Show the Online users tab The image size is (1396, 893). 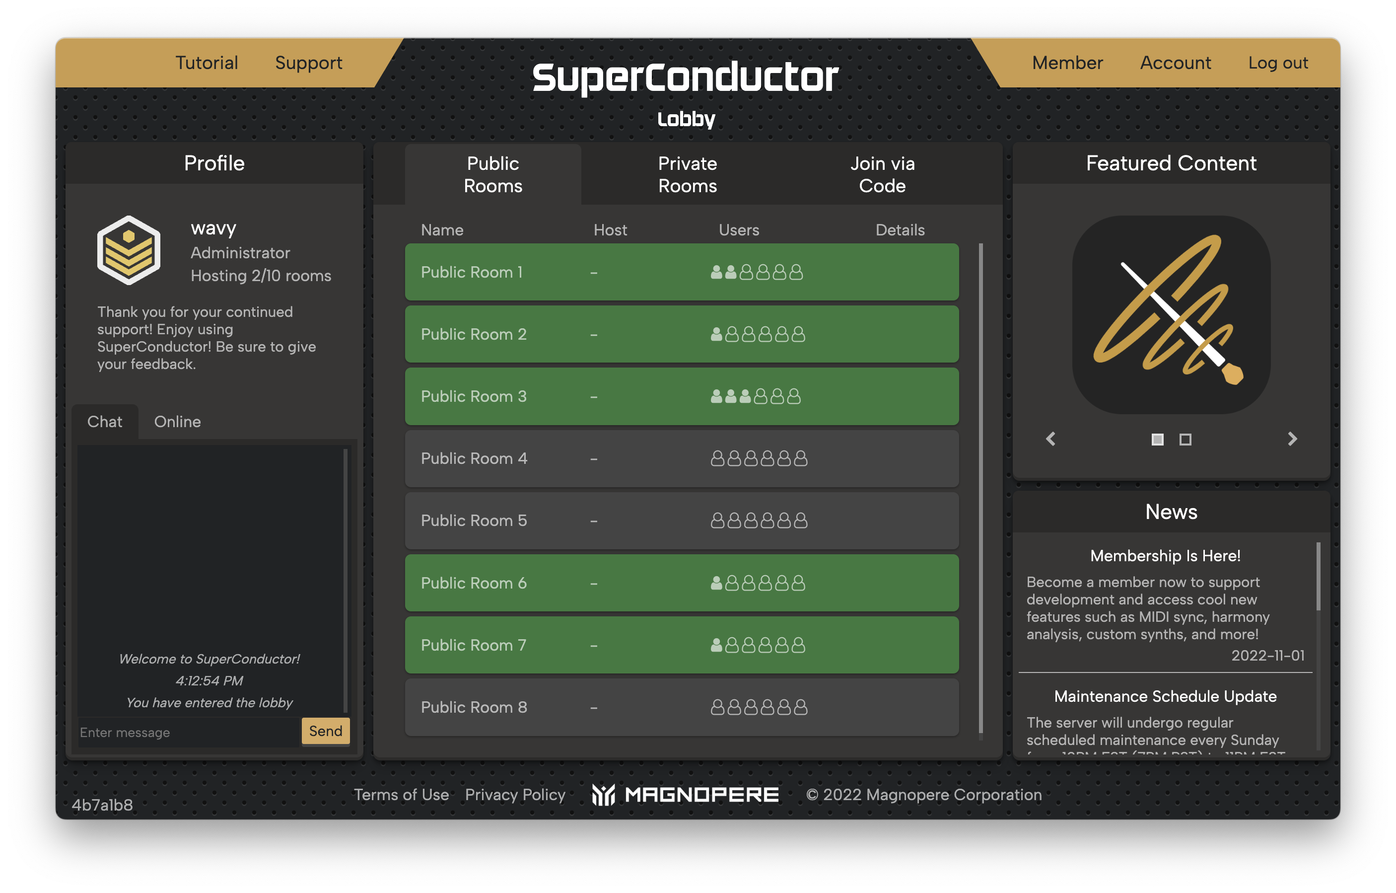(177, 422)
